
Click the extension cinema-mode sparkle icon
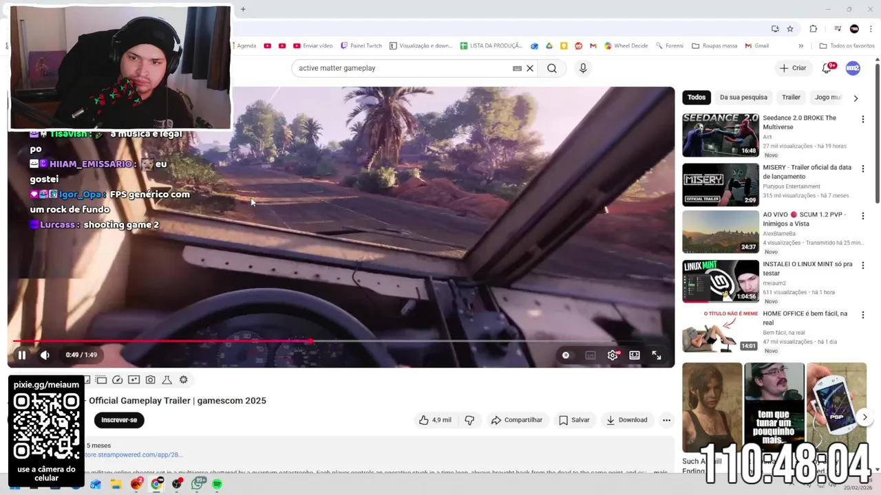pyautogui.click(x=134, y=379)
